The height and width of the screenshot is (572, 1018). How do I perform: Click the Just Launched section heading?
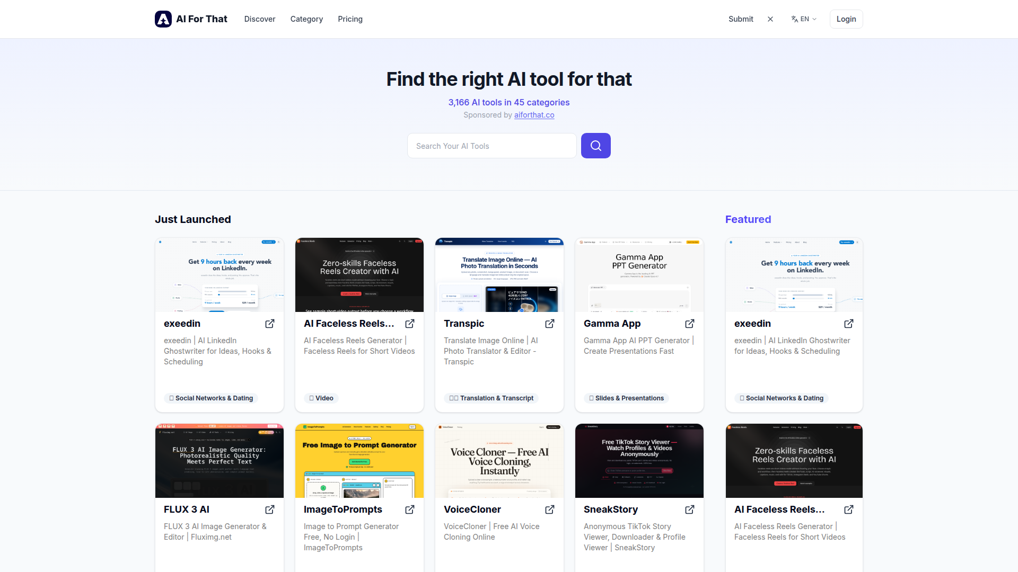[193, 219]
